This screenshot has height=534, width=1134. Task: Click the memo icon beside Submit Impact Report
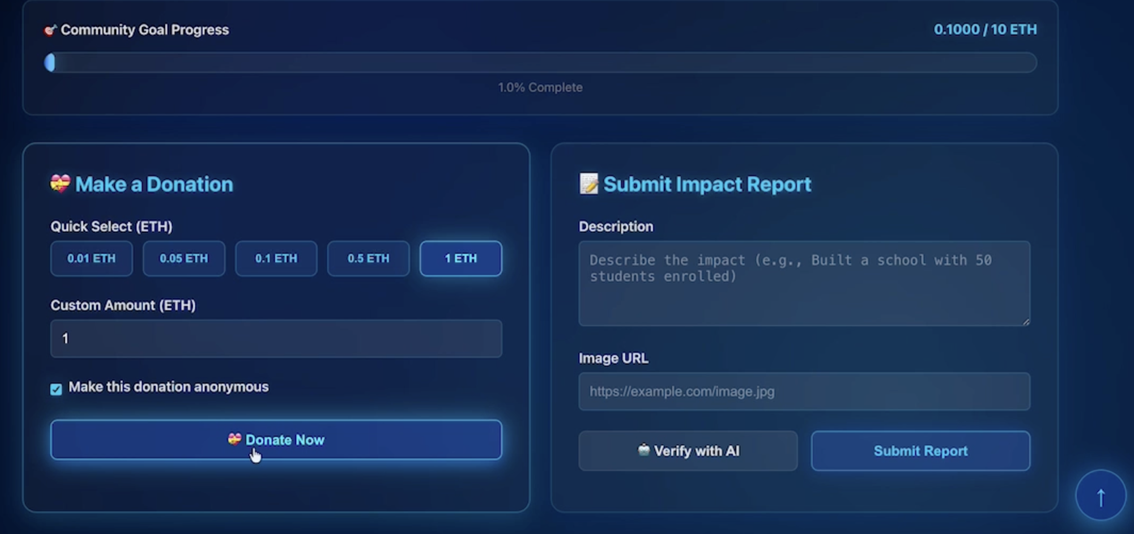[589, 183]
